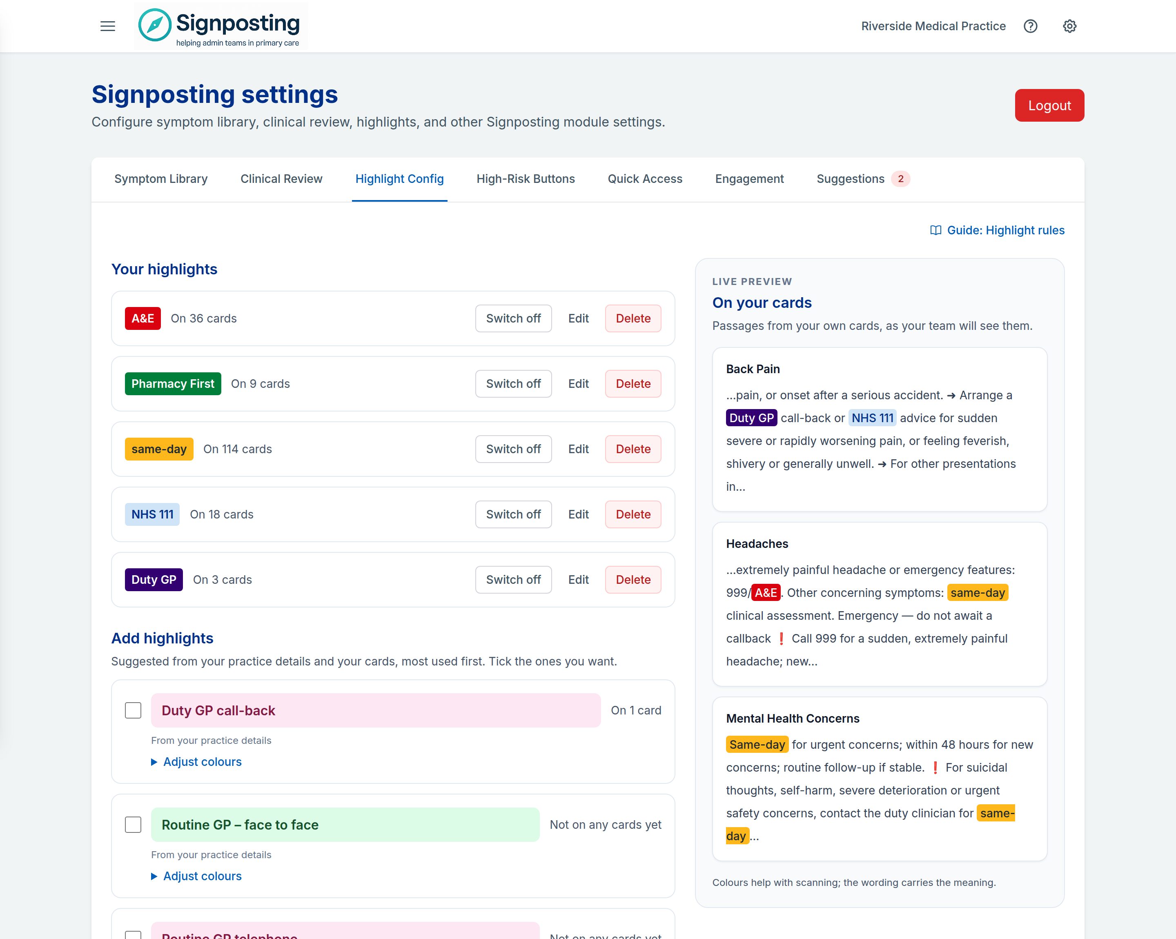Edit the Pharmacy First highlight
Screen dimensions: 1176x939
(x=578, y=384)
